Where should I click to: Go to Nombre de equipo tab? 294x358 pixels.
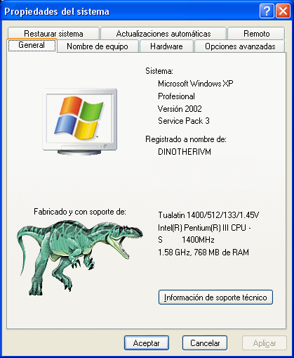pos(98,46)
